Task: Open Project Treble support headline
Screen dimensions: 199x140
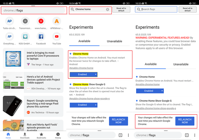Action: click(x=43, y=80)
